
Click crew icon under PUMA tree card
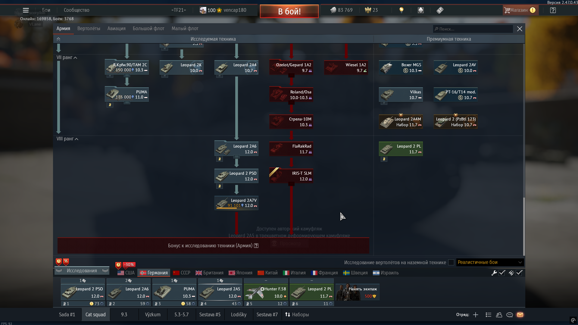[x=110, y=105]
